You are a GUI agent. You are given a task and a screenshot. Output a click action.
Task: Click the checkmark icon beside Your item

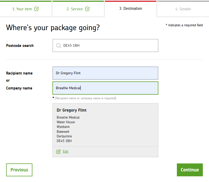click(37, 9)
